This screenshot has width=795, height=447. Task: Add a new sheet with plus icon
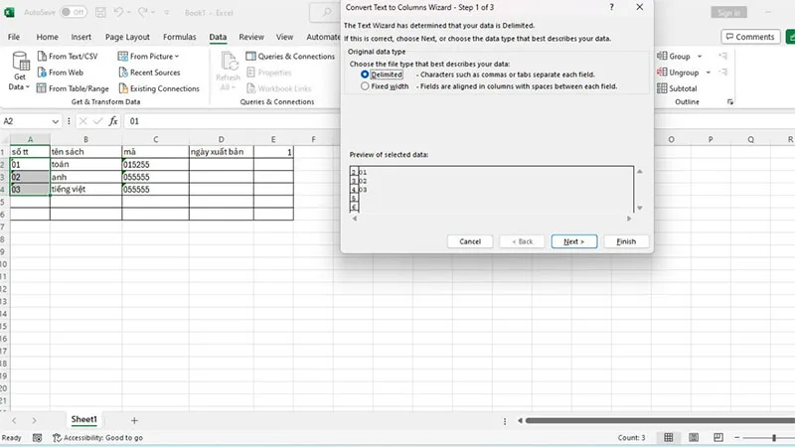pos(134,420)
